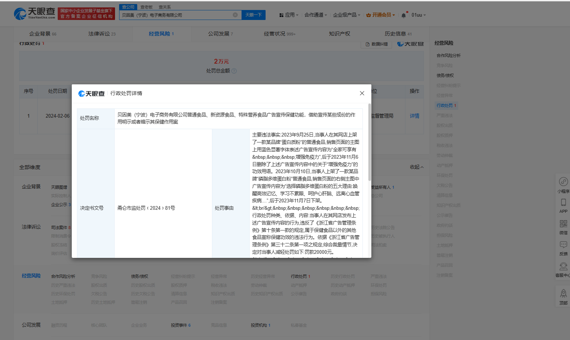Switch to the 知识产权 tab
570x340 pixels.
click(x=339, y=34)
